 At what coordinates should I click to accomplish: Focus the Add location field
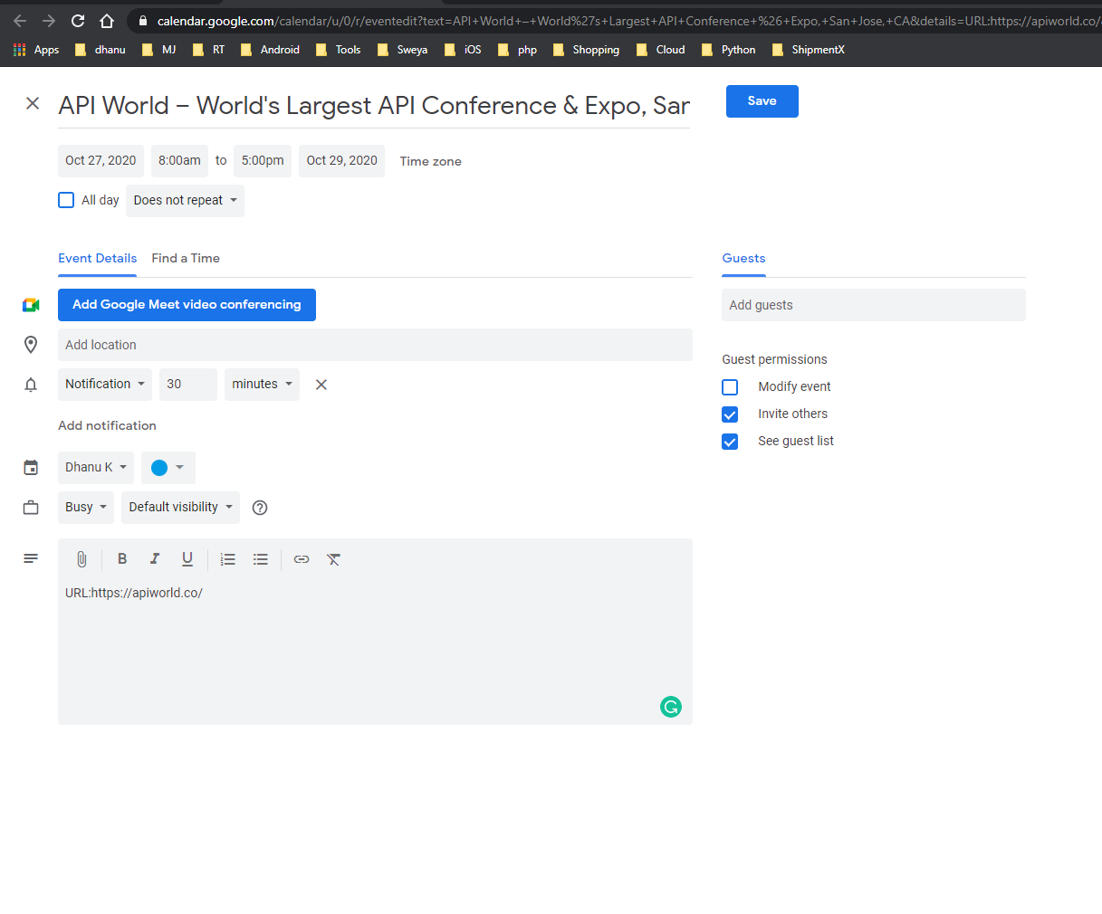375,345
